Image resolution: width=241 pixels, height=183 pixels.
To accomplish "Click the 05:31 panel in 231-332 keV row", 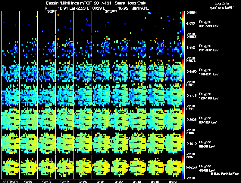I will point(101,47).
